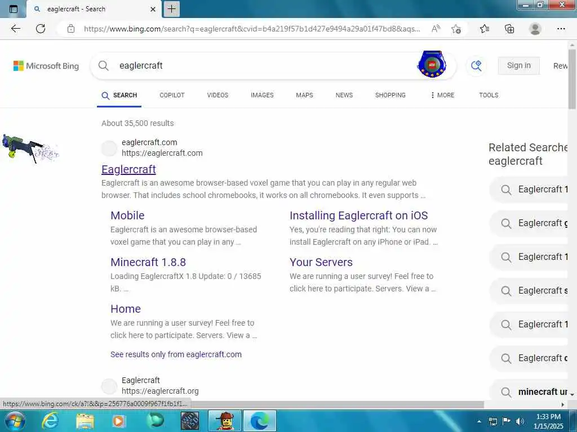The image size is (577, 432).
Task: Launch Internet Explorer from taskbar
Action: [50, 421]
